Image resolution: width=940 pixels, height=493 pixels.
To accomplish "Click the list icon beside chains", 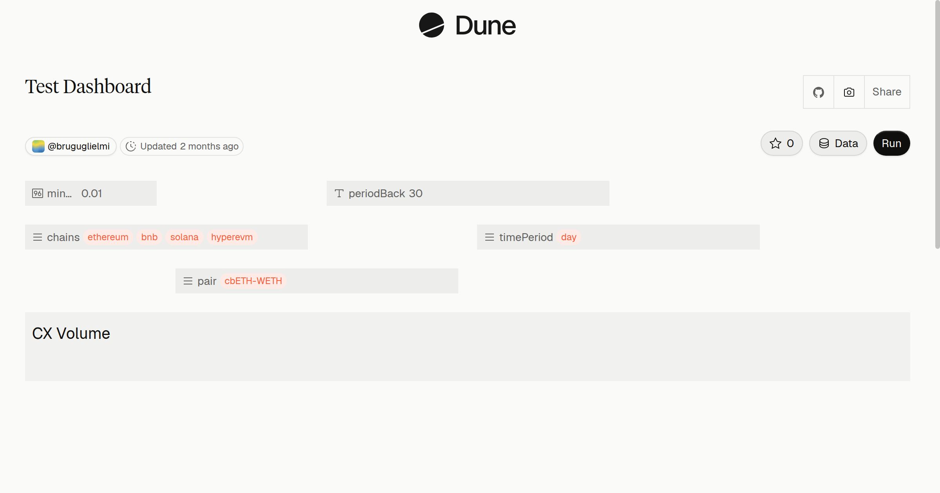I will (38, 237).
